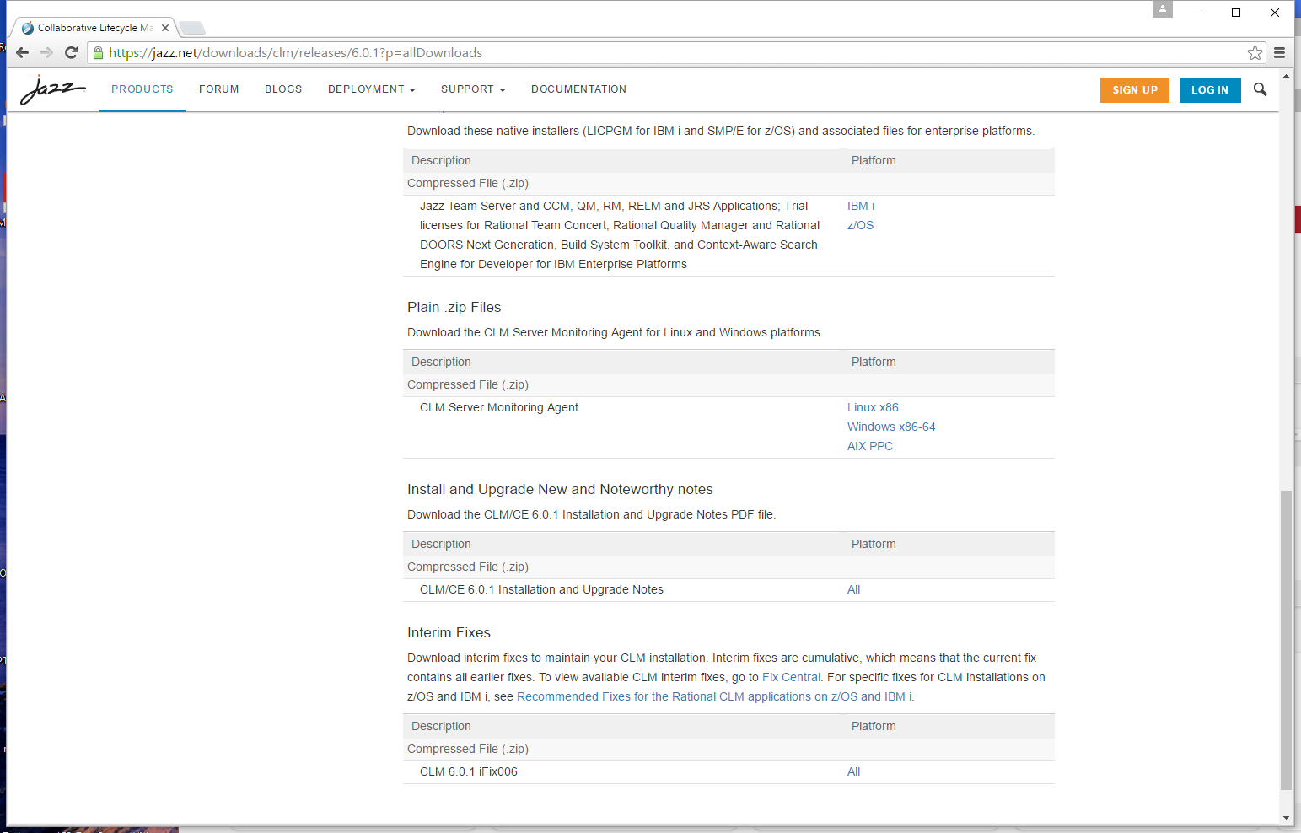
Task: Select the Collaborative Lifecycle browser tab
Action: click(94, 28)
